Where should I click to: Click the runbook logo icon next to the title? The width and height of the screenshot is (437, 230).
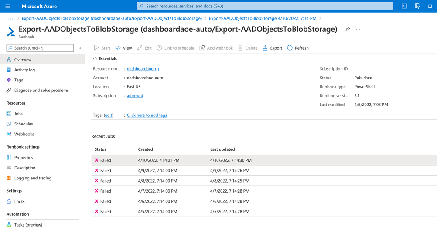click(x=10, y=32)
